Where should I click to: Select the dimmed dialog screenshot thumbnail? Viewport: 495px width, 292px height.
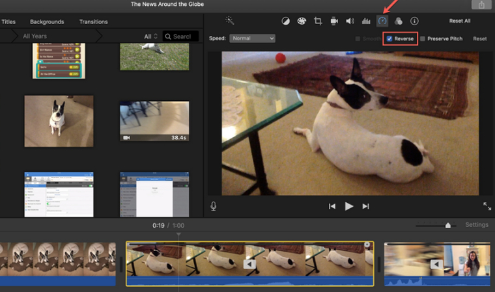(x=154, y=194)
